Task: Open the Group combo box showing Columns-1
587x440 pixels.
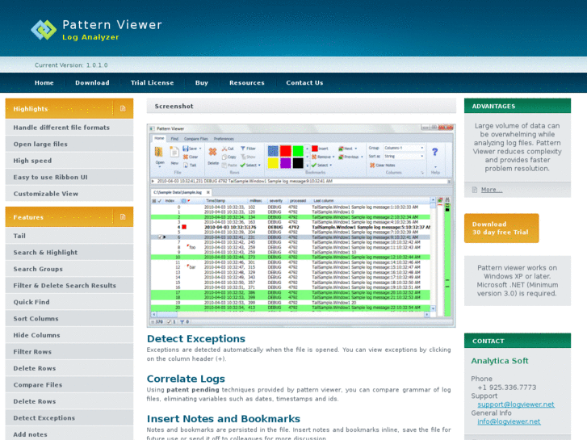Action: [404, 148]
